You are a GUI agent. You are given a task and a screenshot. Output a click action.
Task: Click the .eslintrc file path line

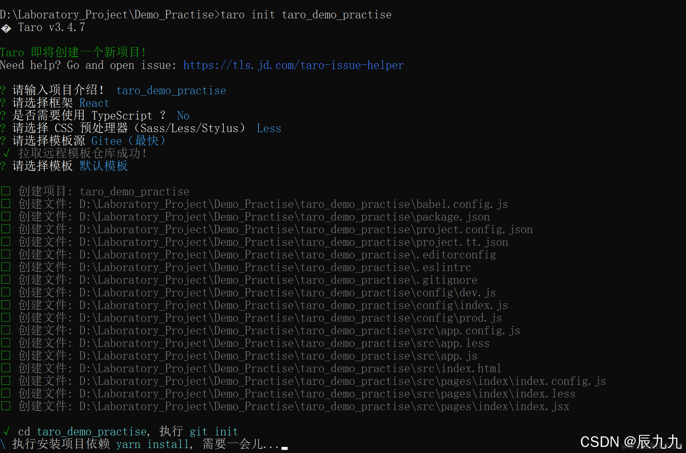point(245,267)
